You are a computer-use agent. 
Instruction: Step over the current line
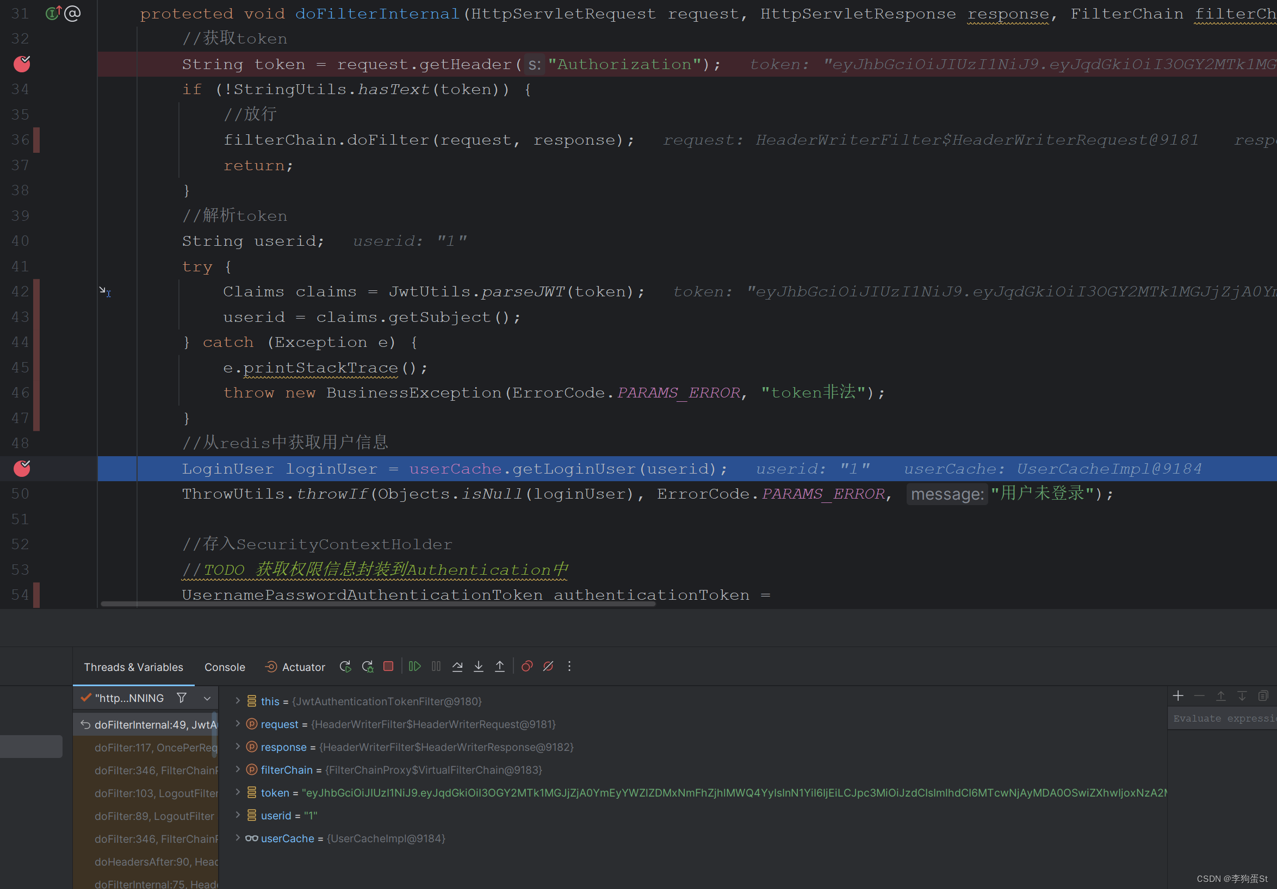[x=457, y=666]
